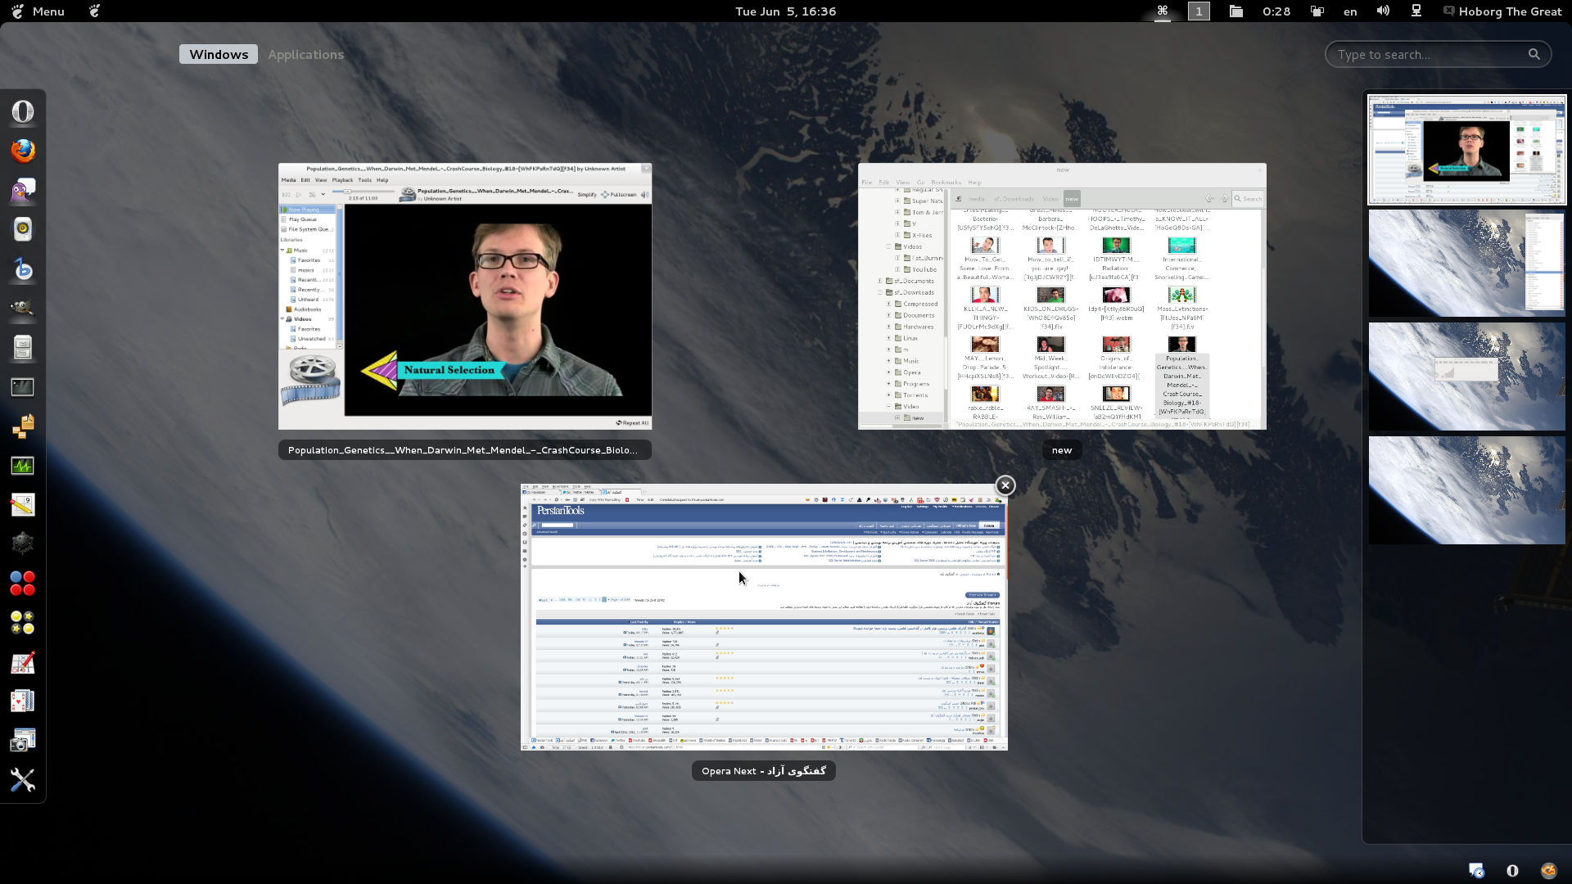Launch the Mines game from dash
This screenshot has width=1572, height=884.
pyautogui.click(x=23, y=544)
